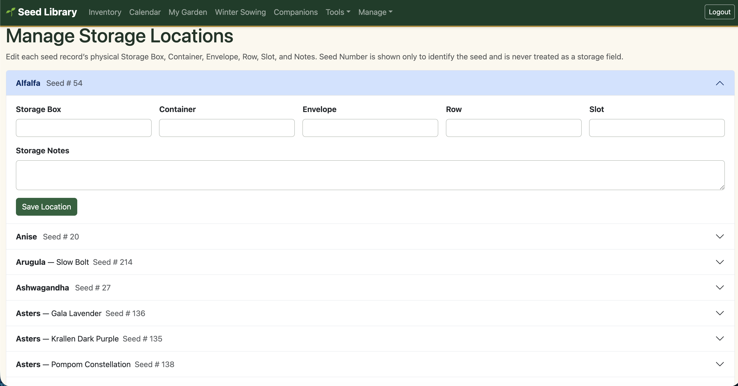
Task: Collapse the Alfalfa Seed # 54 section
Action: click(370, 83)
